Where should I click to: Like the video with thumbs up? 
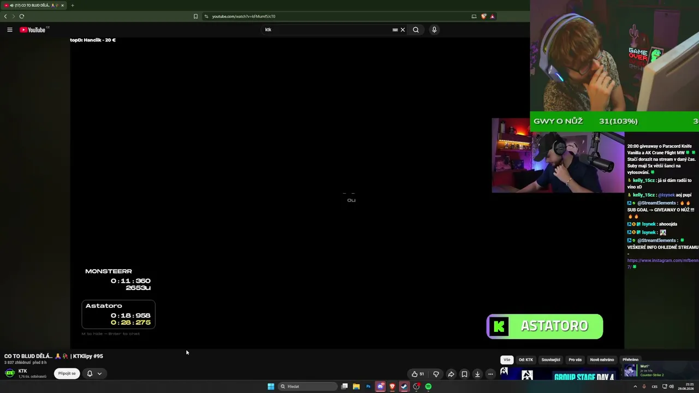point(418,374)
